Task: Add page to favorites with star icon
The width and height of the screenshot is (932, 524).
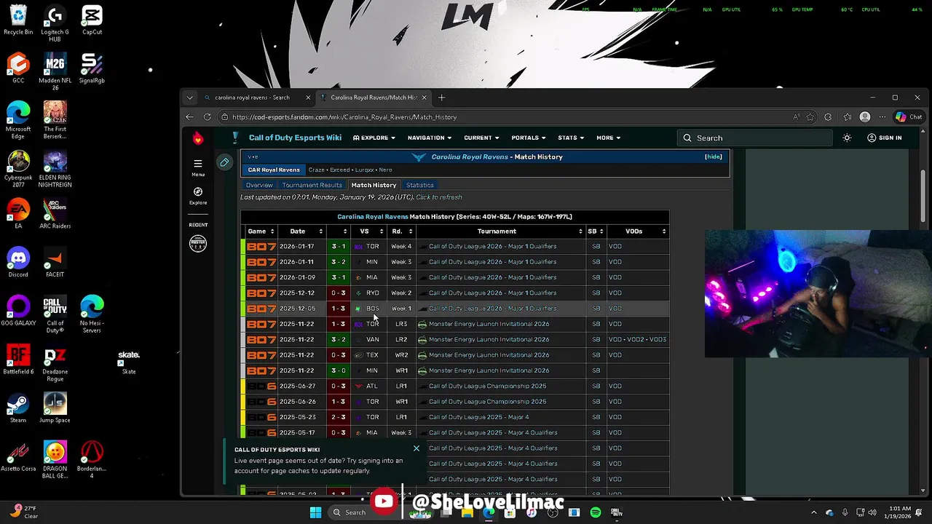Action: (x=810, y=116)
